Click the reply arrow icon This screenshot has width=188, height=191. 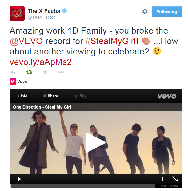(13, 72)
